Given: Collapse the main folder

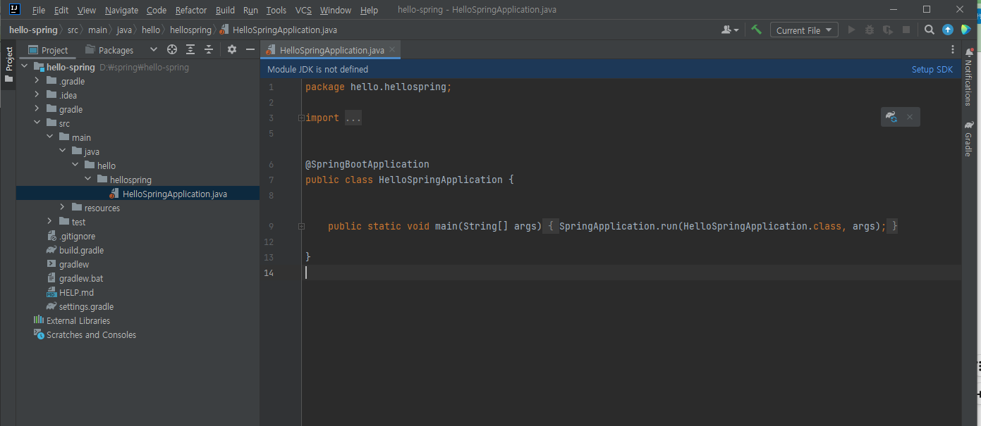Looking at the screenshot, I should 50,137.
